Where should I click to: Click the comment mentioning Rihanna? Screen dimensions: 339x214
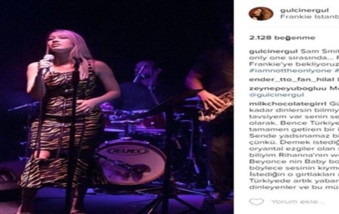coord(294,155)
